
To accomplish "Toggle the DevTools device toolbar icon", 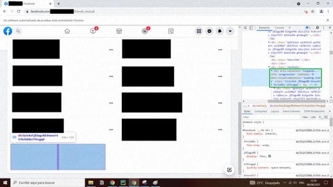I will pyautogui.click(x=251, y=28).
